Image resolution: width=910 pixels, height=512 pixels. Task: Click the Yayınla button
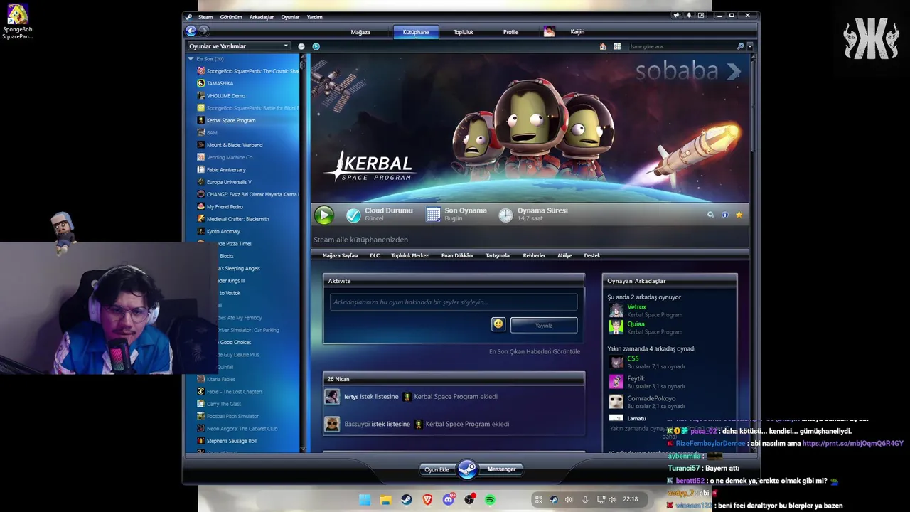click(x=544, y=326)
